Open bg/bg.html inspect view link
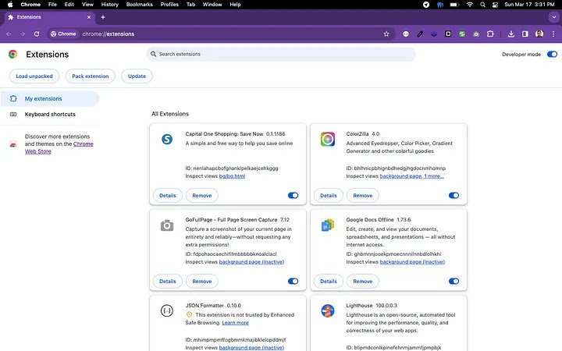 click(232, 175)
